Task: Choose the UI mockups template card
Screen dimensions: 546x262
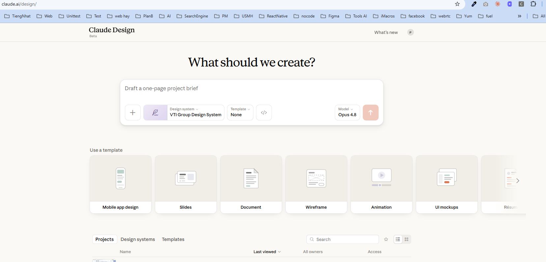Action: pos(447,184)
